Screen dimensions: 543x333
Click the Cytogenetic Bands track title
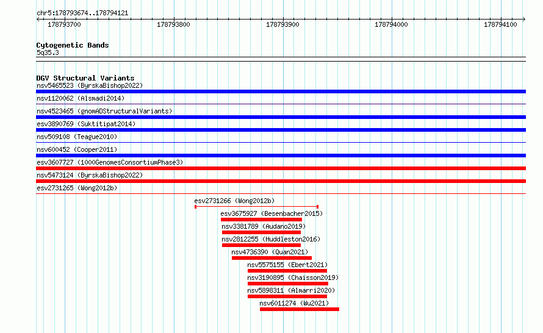[73, 45]
